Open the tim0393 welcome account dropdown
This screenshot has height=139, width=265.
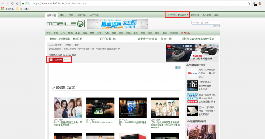click(177, 15)
